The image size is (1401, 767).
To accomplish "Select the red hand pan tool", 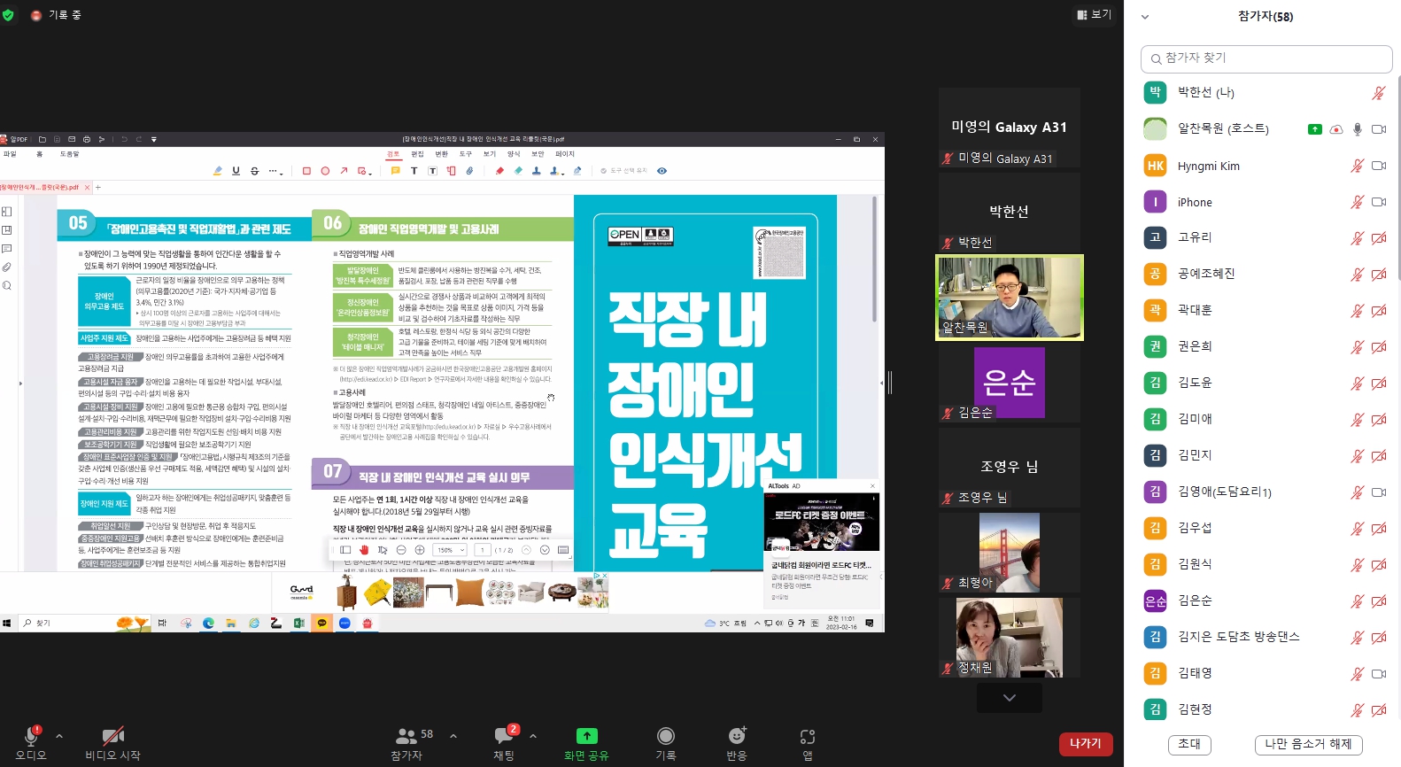I will pyautogui.click(x=364, y=550).
